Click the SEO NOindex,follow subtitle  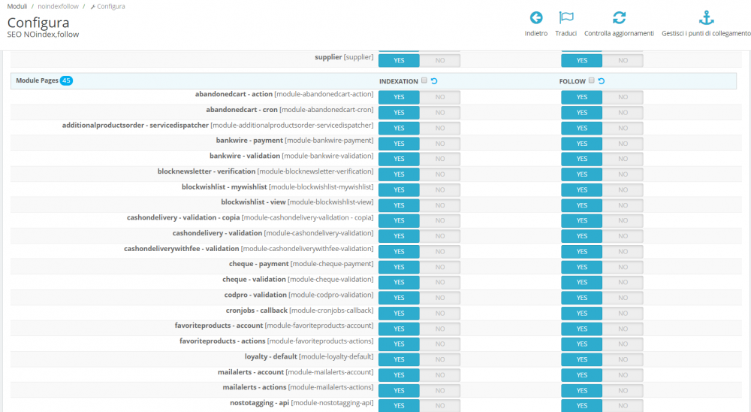coord(43,35)
